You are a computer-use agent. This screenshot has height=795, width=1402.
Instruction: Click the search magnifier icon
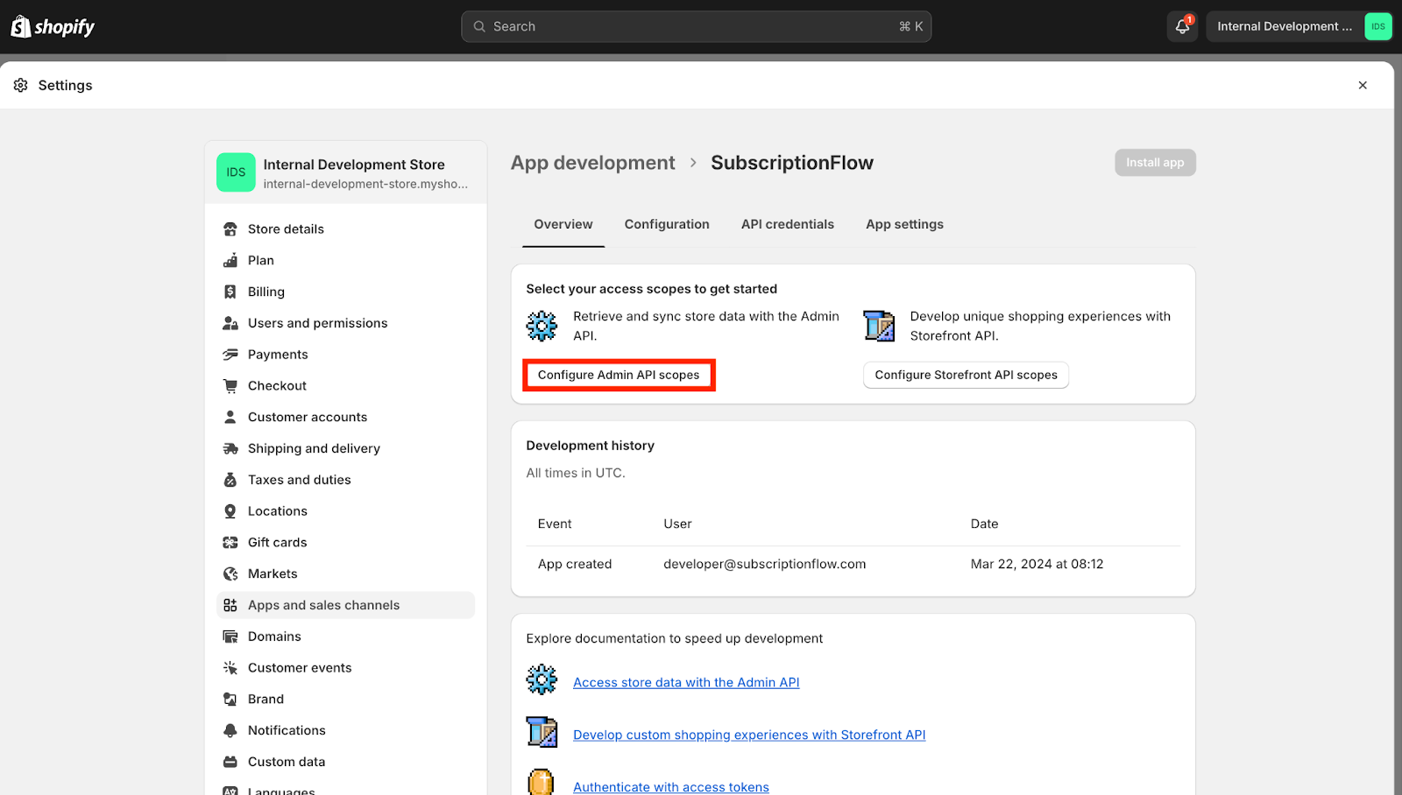(479, 26)
